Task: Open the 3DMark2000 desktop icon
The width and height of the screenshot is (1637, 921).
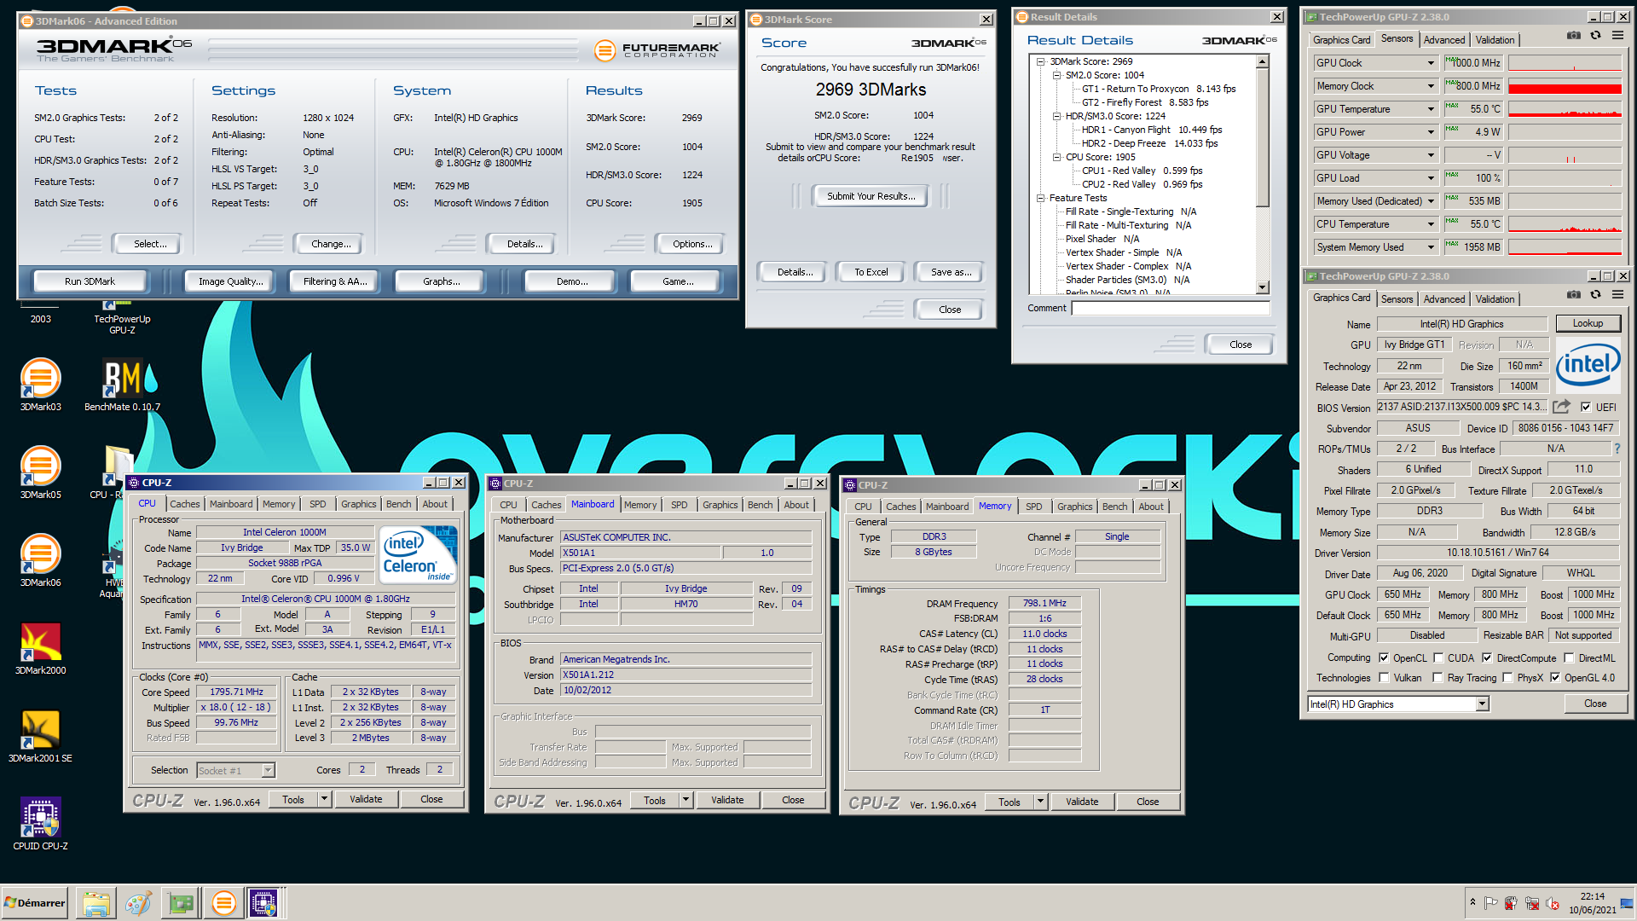Action: pyautogui.click(x=40, y=648)
